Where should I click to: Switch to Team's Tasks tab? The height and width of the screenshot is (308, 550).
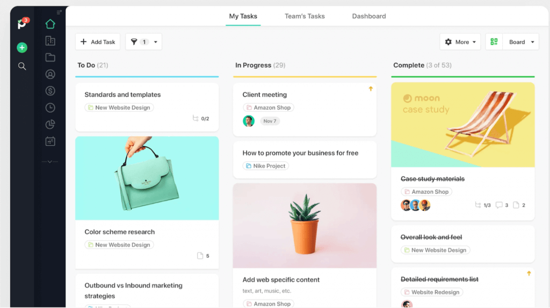click(305, 16)
